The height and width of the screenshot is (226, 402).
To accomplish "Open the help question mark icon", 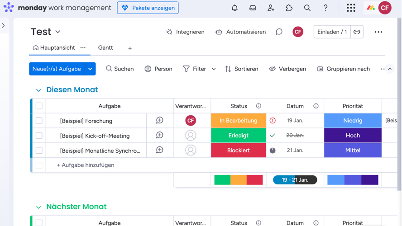I will (325, 8).
